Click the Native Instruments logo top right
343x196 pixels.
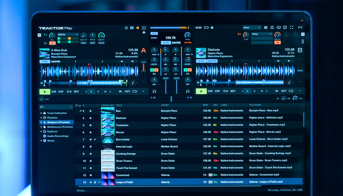point(301,27)
